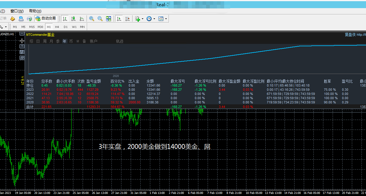Click the V 6.21 version label
Viewport: 366px width, 196px height.
coord(22,80)
